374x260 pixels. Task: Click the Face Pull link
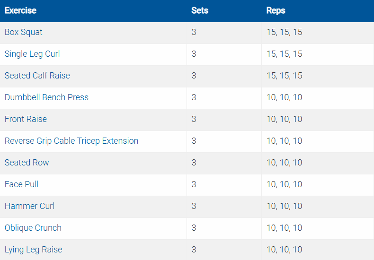click(21, 184)
